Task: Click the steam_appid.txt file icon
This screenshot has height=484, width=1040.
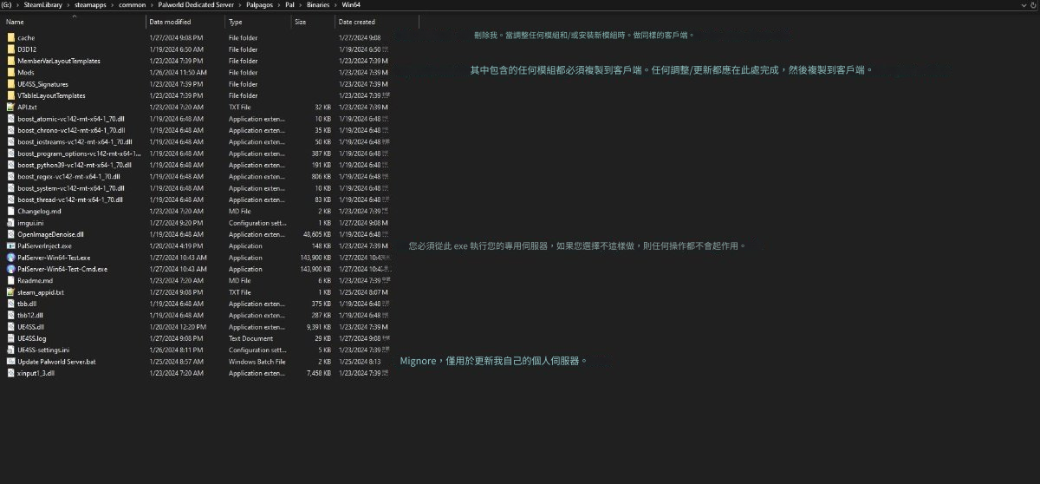Action: pyautogui.click(x=10, y=292)
